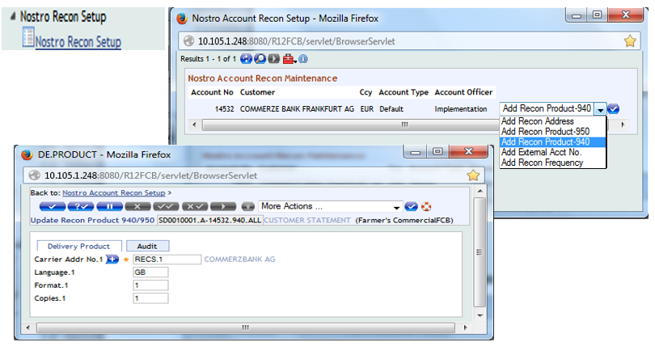The image size is (655, 359).
Task: Click the orange help lifebuoy icon
Action: [x=428, y=206]
